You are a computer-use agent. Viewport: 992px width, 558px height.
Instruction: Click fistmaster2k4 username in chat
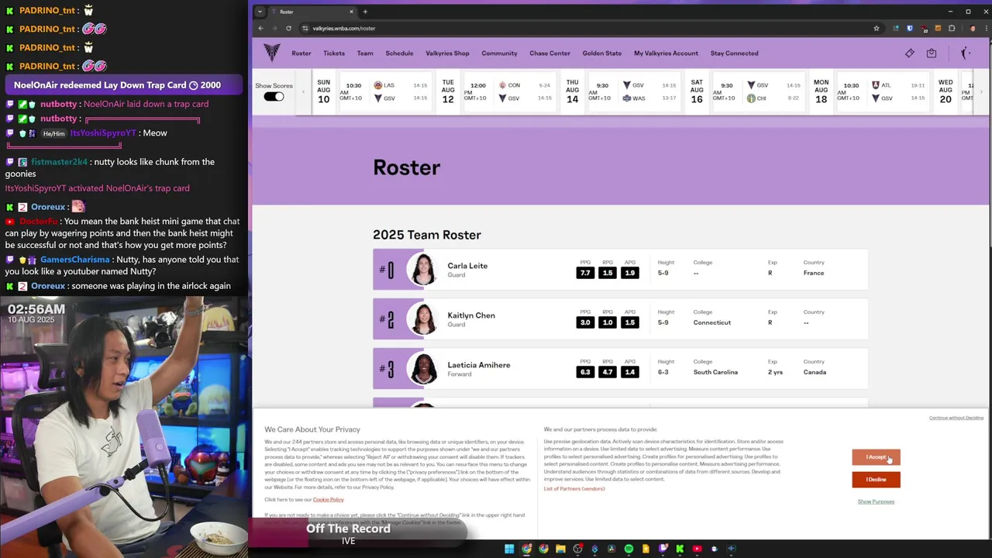(x=59, y=162)
